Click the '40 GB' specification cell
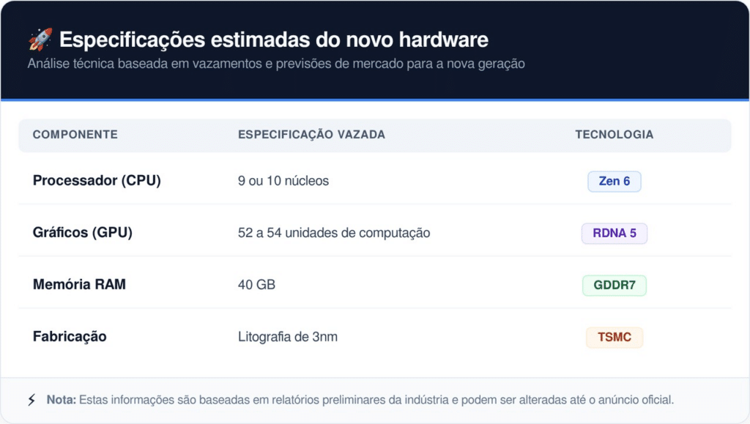 (256, 285)
